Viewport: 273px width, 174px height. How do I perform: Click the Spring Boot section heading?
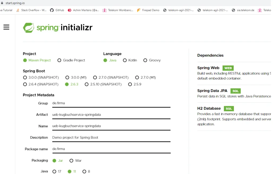point(34,71)
